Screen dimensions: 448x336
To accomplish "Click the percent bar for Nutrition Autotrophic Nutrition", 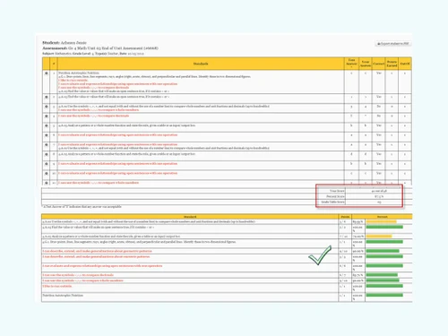I will click(x=384, y=296).
